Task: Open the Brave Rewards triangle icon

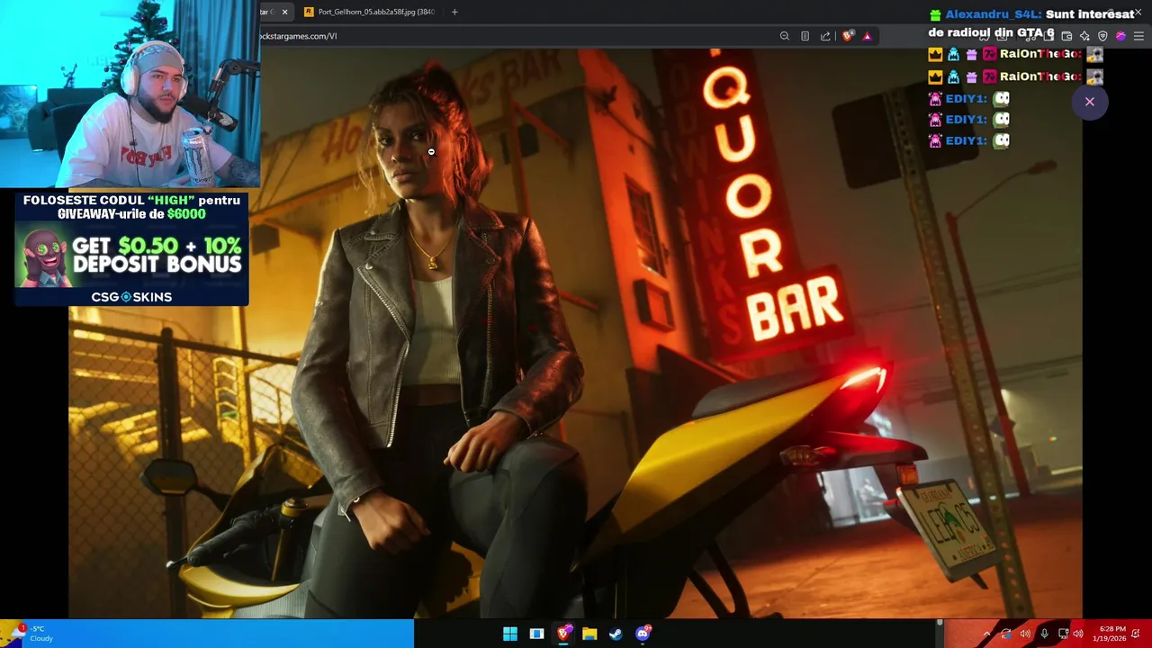Action: [867, 36]
